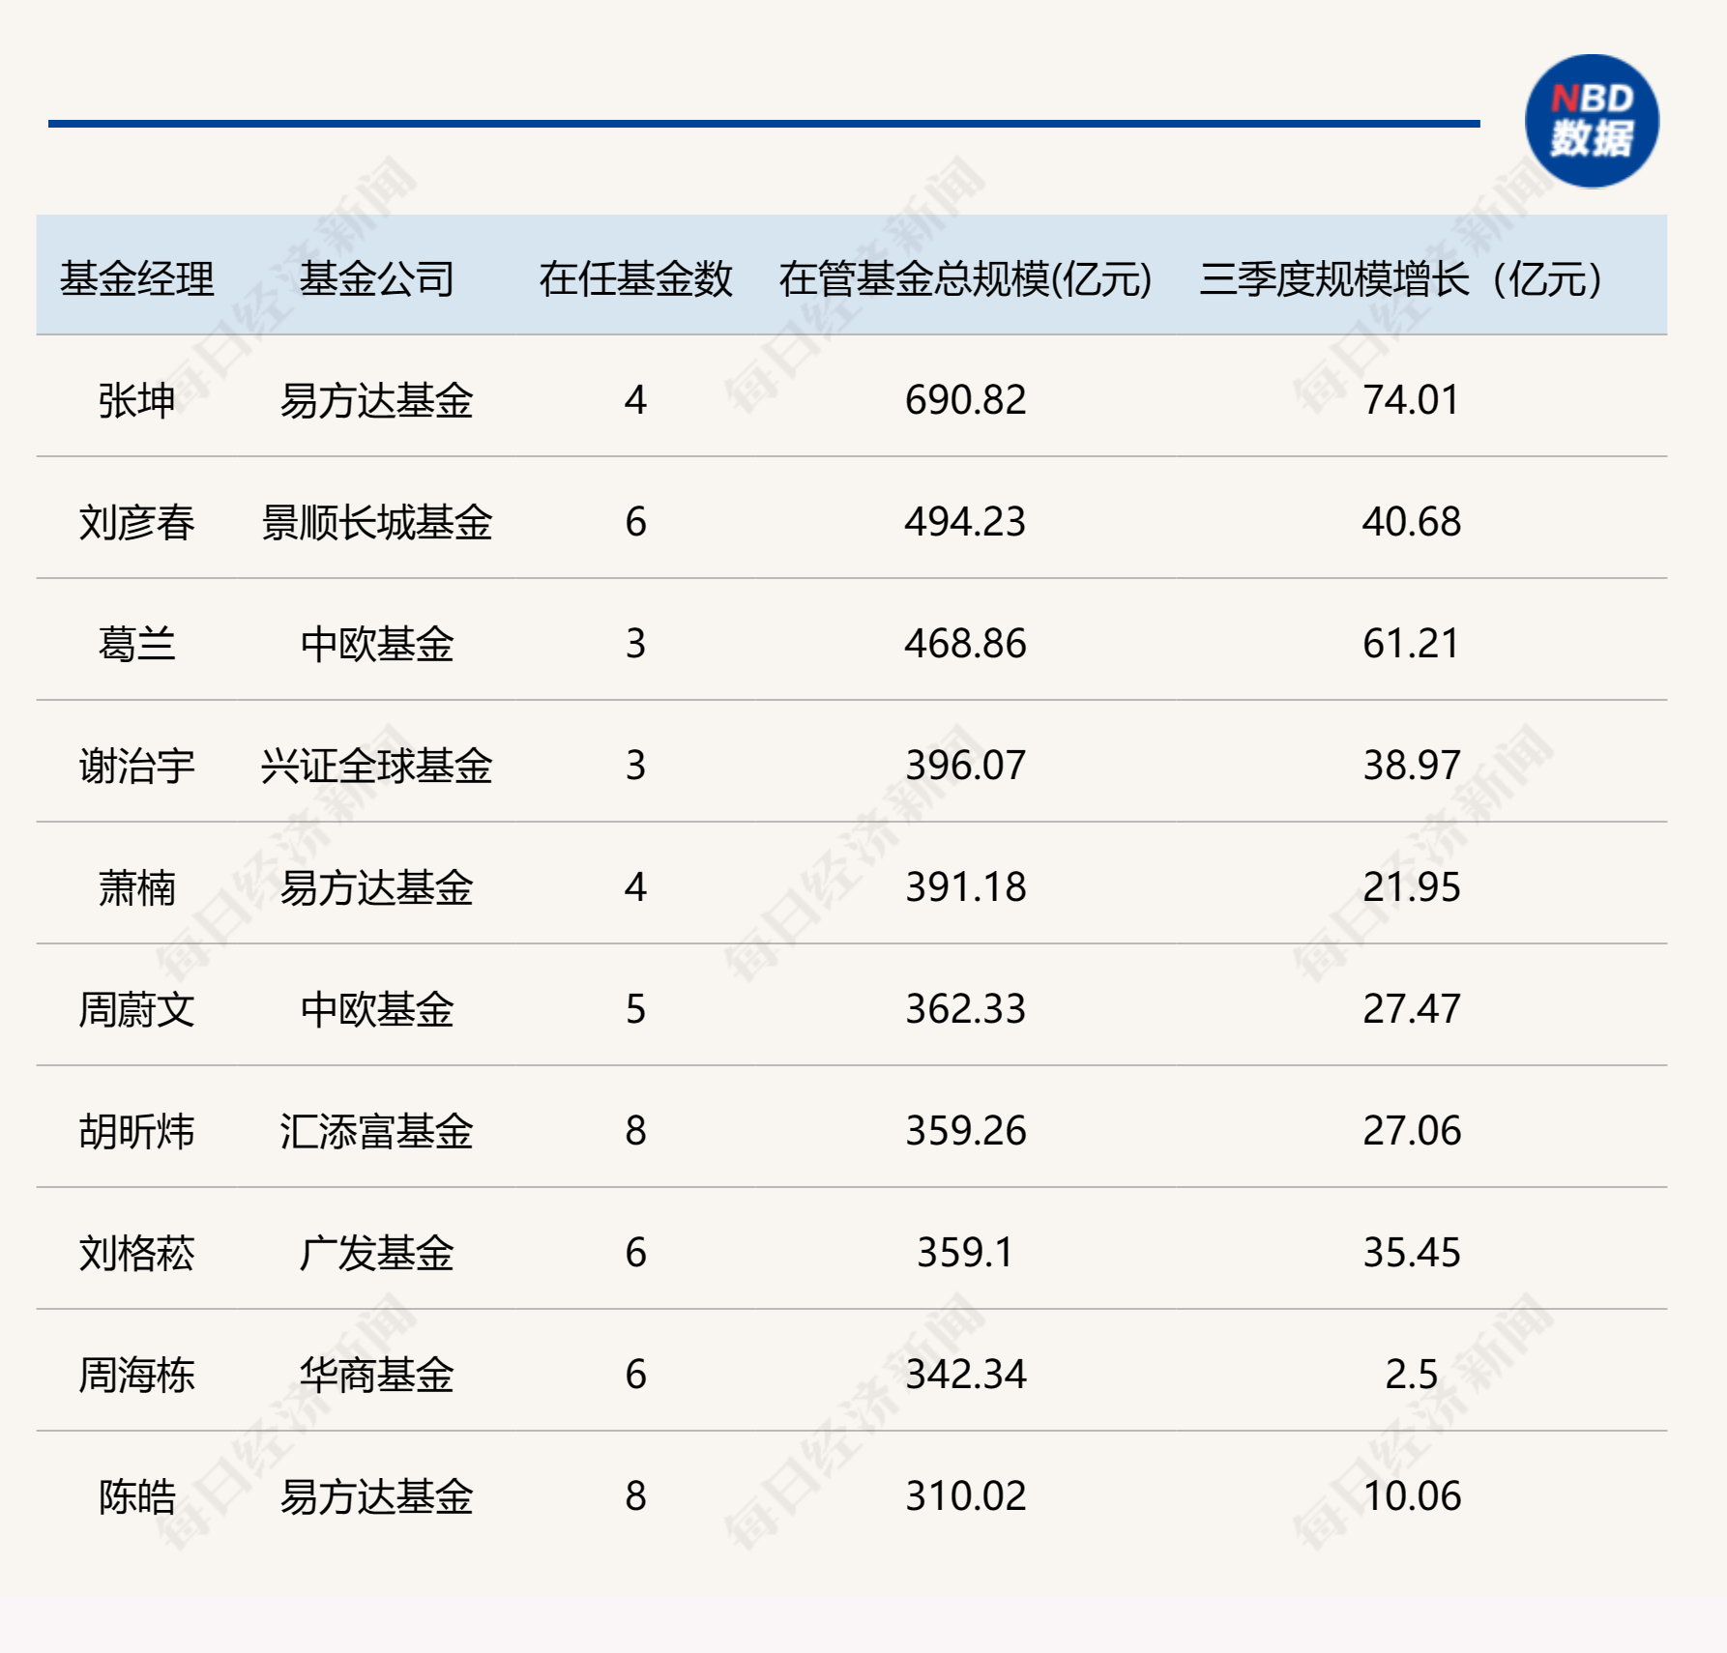This screenshot has width=1727, height=1653.
Task: Click the value 690.82
Action: click(965, 399)
